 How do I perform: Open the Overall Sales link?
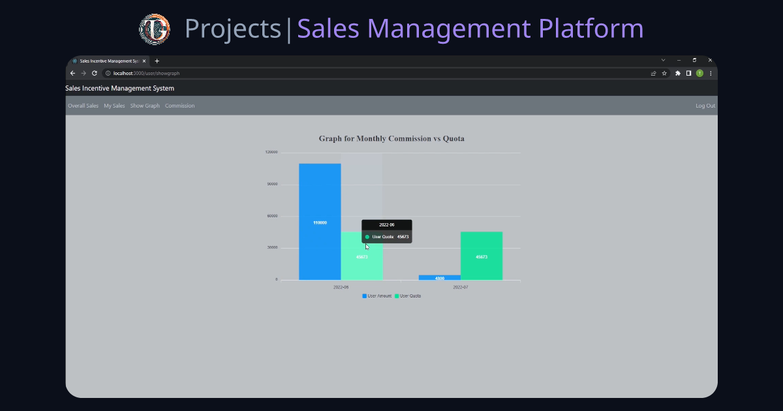coord(83,105)
